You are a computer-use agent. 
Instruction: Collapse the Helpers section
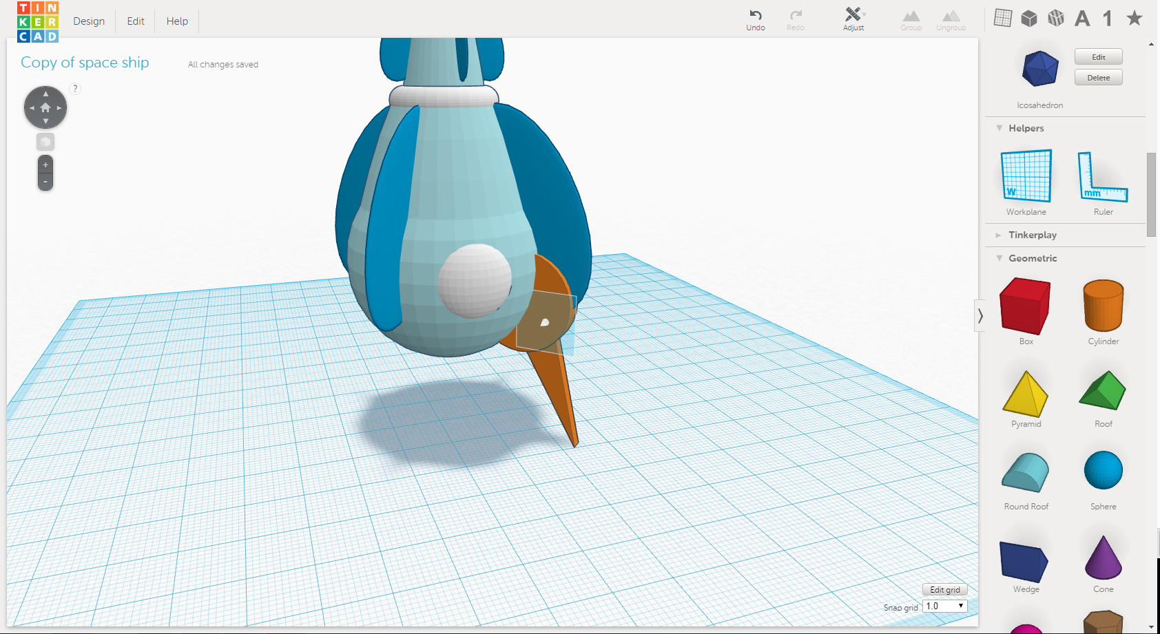point(999,128)
